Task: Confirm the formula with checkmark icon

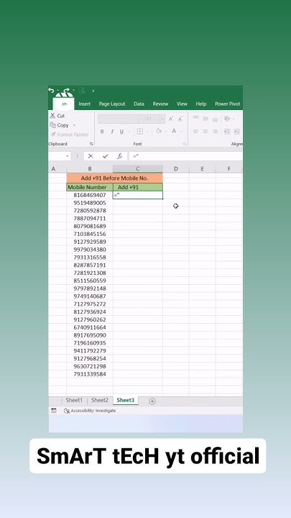Action: tap(105, 156)
